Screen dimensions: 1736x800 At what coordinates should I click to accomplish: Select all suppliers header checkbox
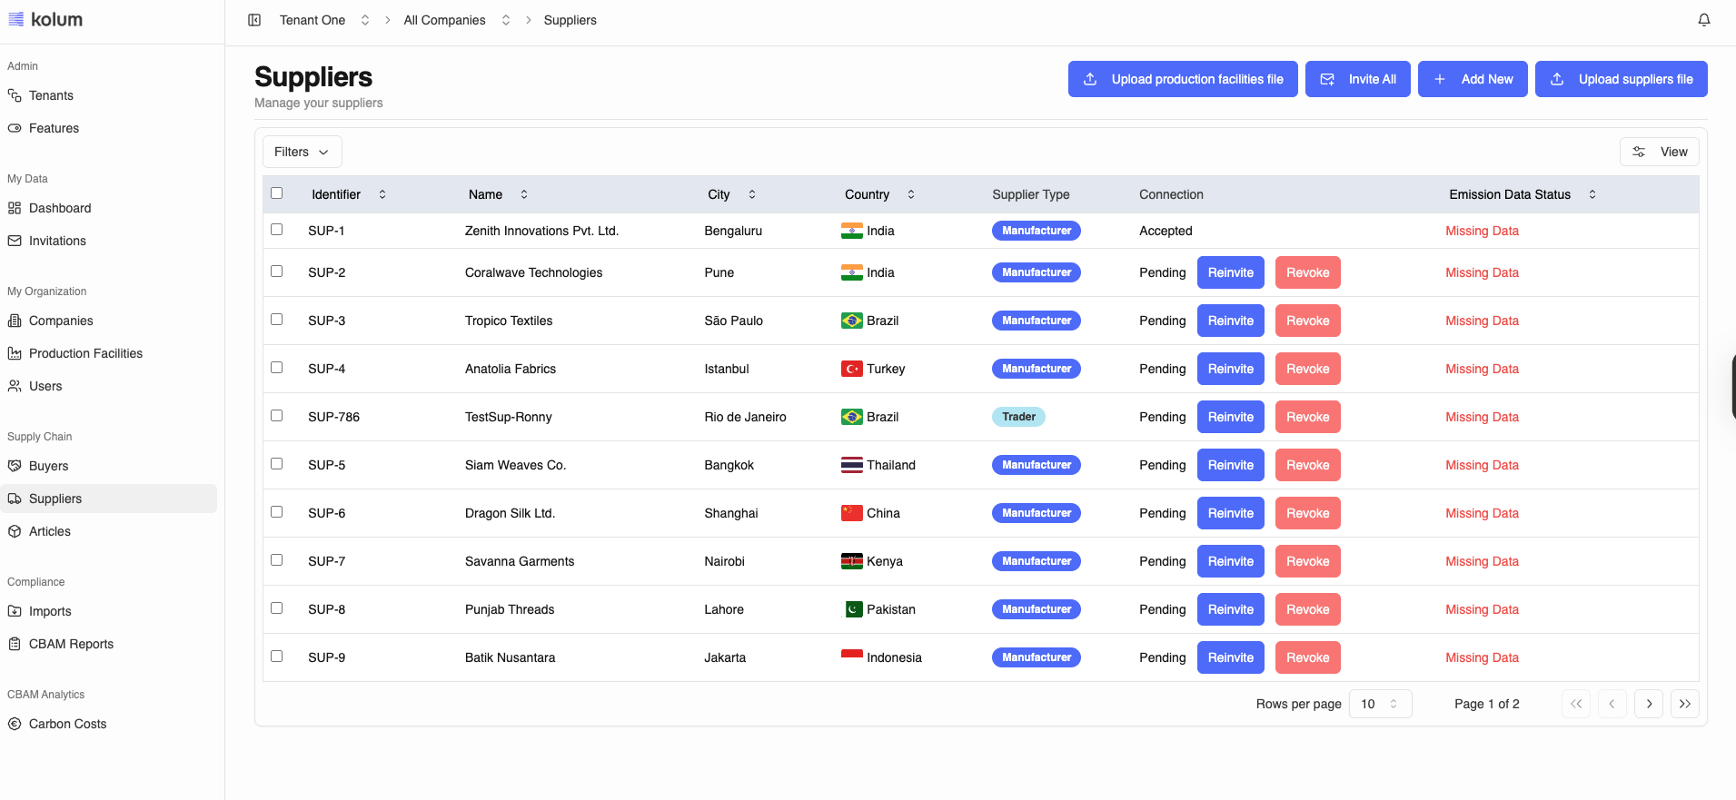click(x=277, y=193)
